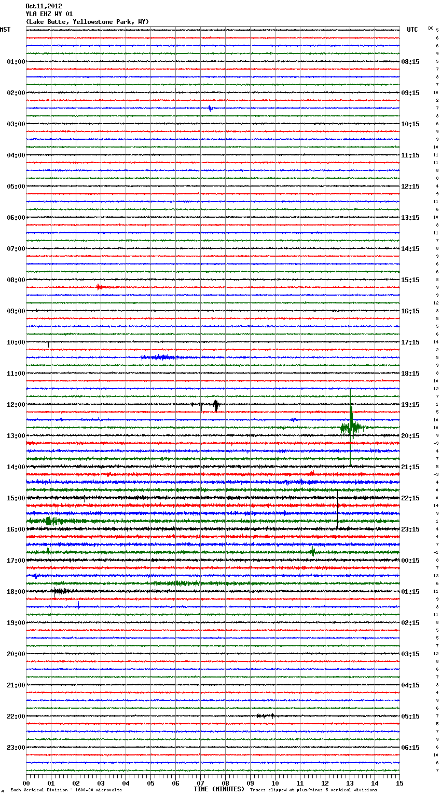Click the black disturbance on the 22:00 trace
This screenshot has height=797, width=441.
pos(266,715)
